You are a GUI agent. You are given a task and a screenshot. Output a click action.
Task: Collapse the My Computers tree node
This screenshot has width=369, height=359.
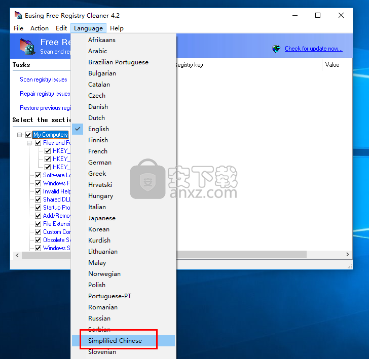pyautogui.click(x=20, y=135)
